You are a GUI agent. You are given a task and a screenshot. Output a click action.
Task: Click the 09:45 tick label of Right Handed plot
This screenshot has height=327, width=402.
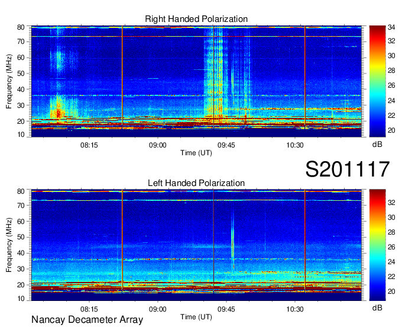pyautogui.click(x=226, y=145)
